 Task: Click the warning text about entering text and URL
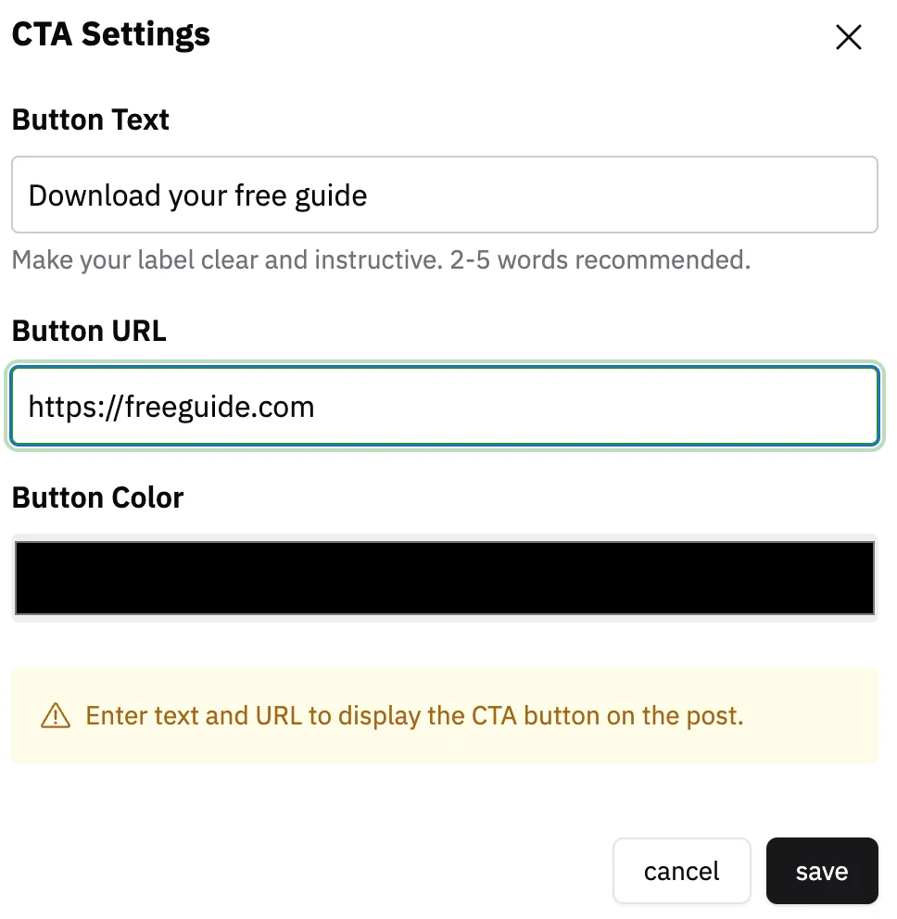click(x=414, y=715)
